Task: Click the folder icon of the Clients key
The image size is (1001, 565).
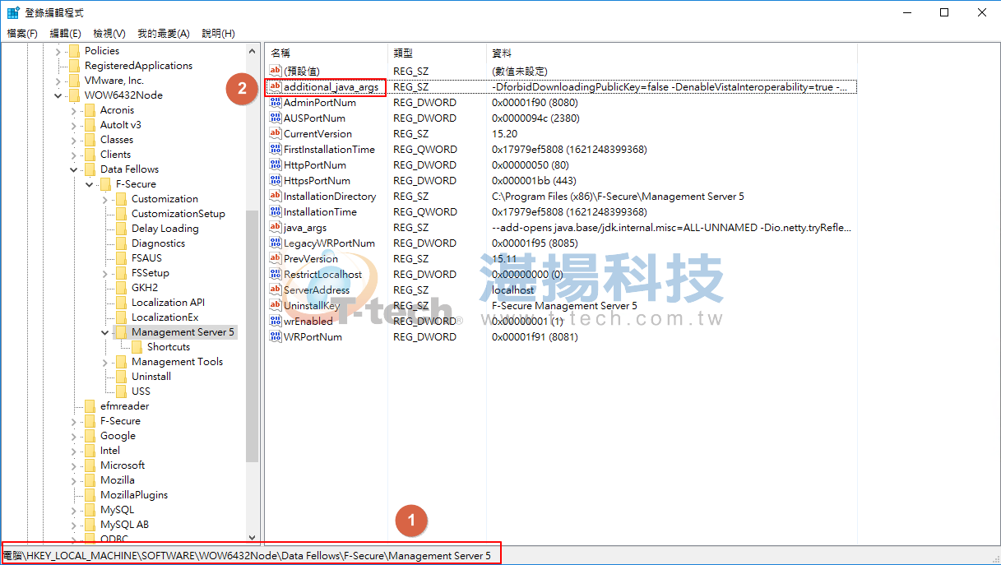Action: pyautogui.click(x=90, y=155)
